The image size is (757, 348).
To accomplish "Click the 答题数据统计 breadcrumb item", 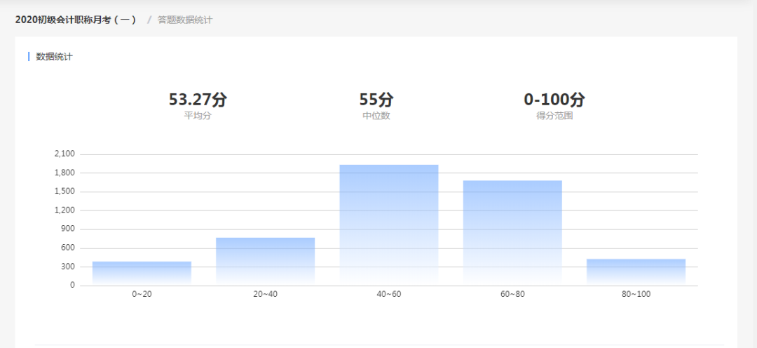I will click(184, 20).
